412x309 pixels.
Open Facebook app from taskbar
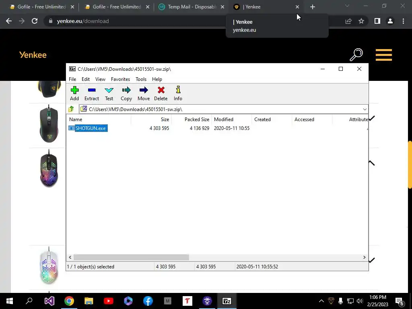pyautogui.click(x=148, y=301)
